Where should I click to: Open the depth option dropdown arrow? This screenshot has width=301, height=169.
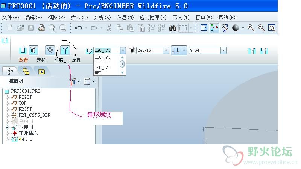pos(184,50)
